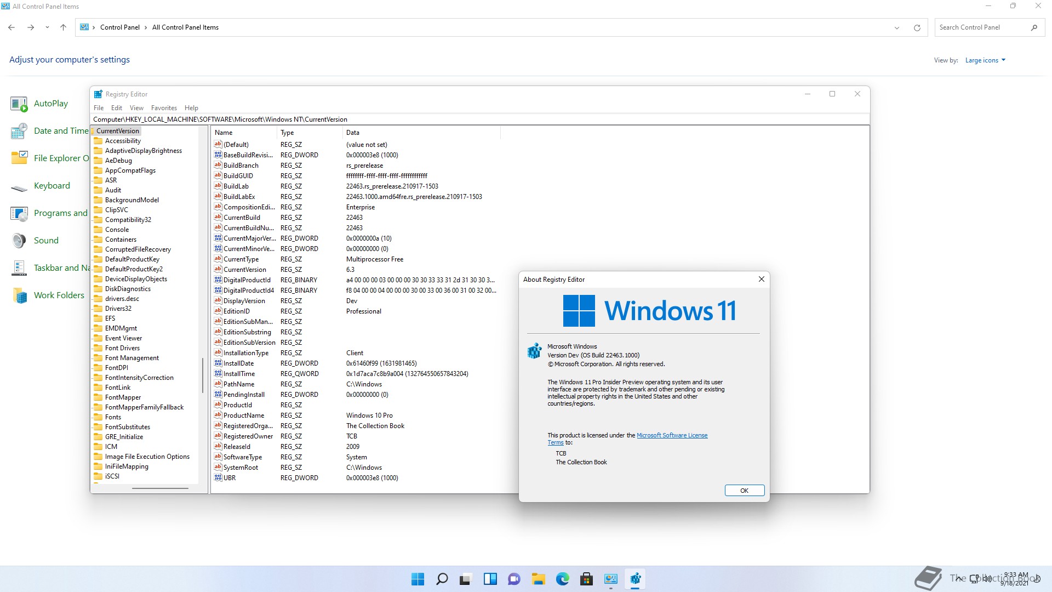1052x592 pixels.
Task: Click OK in About Registry Editor
Action: point(745,491)
